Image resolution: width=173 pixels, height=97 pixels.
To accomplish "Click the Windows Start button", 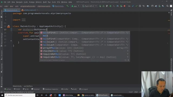I will [2, 95].
